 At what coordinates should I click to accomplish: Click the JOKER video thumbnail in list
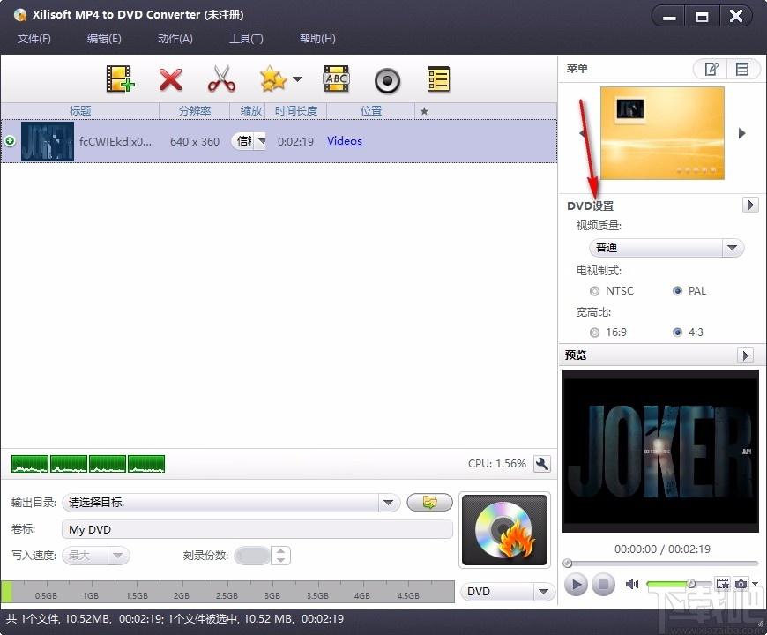tap(48, 141)
